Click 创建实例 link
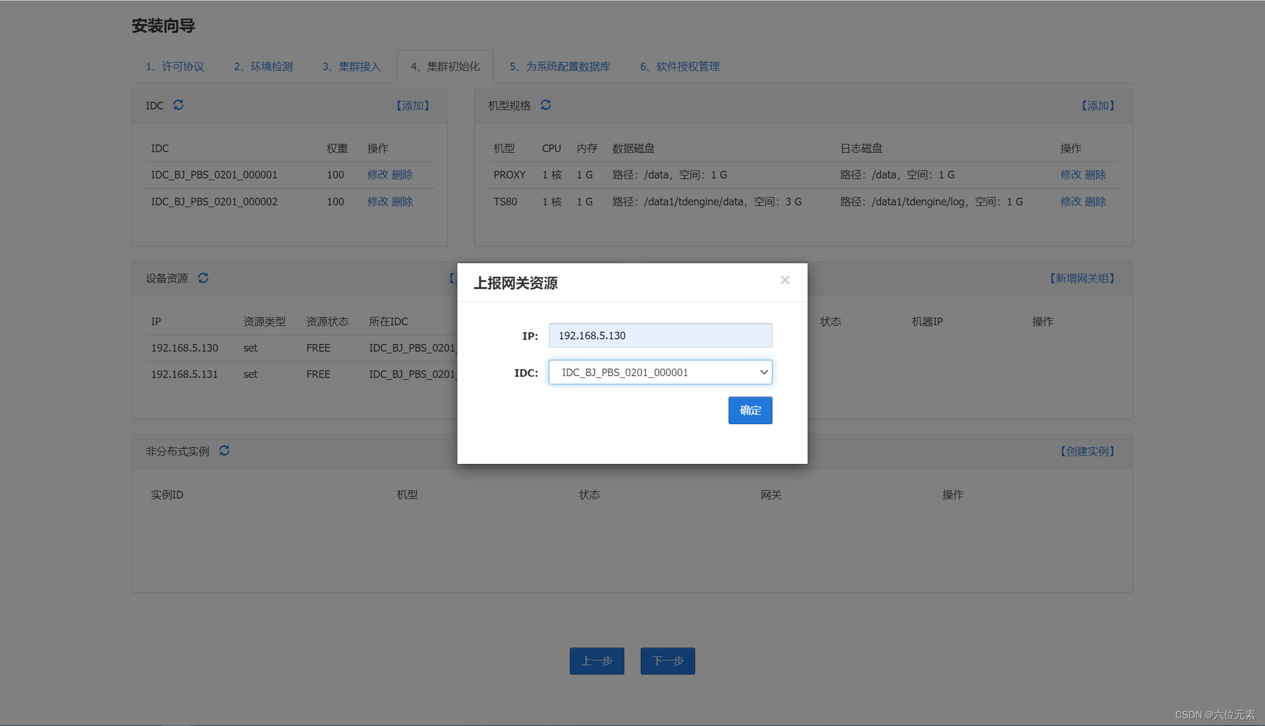 click(1087, 452)
